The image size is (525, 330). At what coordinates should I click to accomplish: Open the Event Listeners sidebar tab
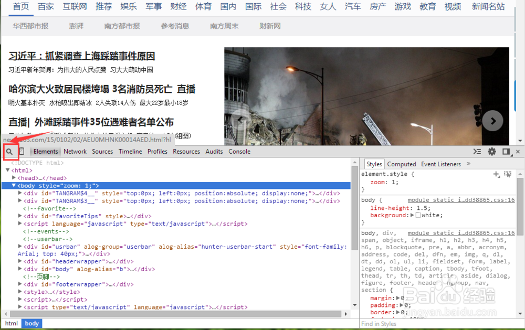[x=441, y=164]
